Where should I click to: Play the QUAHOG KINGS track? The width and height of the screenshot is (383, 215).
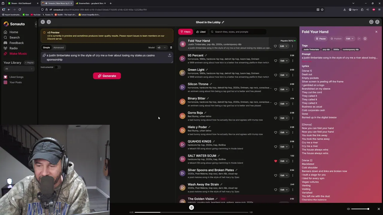click(182, 145)
